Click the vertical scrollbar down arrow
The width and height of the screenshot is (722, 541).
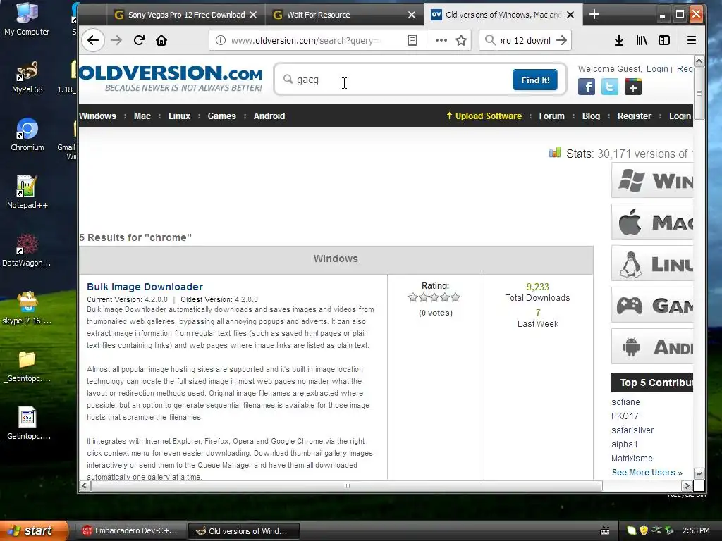[x=699, y=473]
